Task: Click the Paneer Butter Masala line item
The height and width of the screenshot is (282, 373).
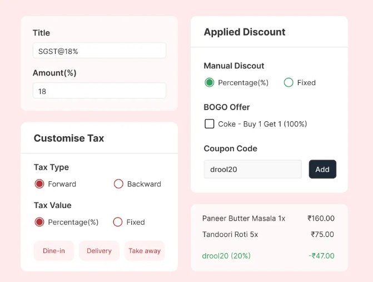Action: point(243,219)
